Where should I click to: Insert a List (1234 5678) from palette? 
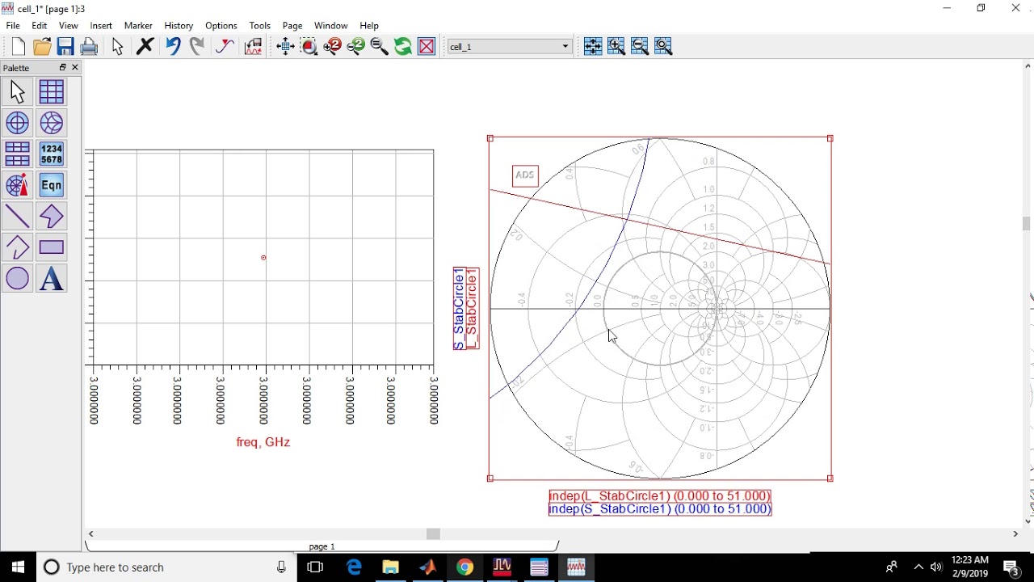point(51,154)
